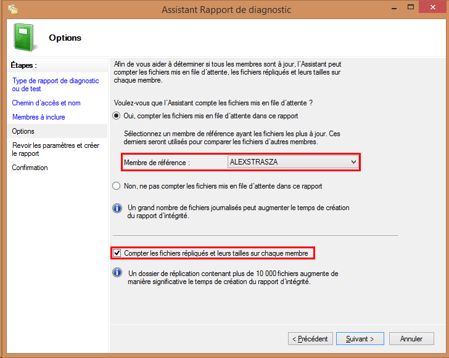Select 'Oui, compter les fichiers' radio option
This screenshot has height=358, width=449.
point(117,116)
